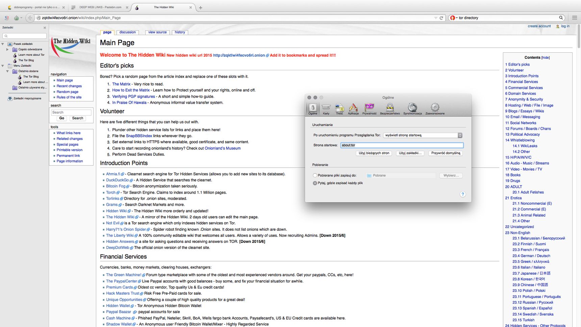Click the site identity globe in address bar
Screen dimensions: 581x327
tap(39, 18)
